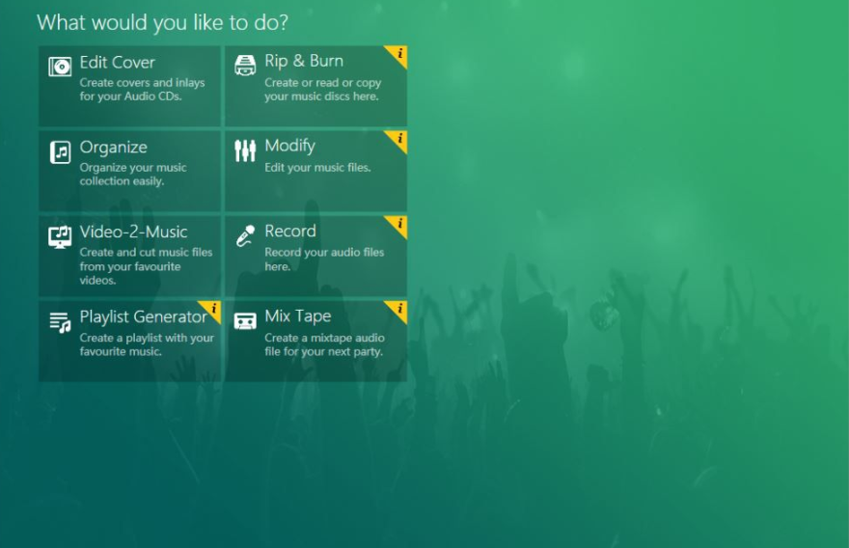Screen dimensions: 849x548
Task: Click 'Create or read or copy' description
Action: 322,83
